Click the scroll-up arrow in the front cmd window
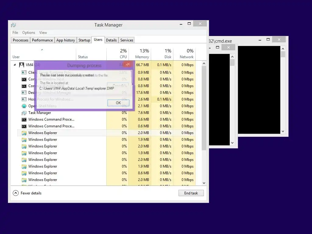Viewport: 312px width, 234px height. pyautogui.click(x=232, y=57)
